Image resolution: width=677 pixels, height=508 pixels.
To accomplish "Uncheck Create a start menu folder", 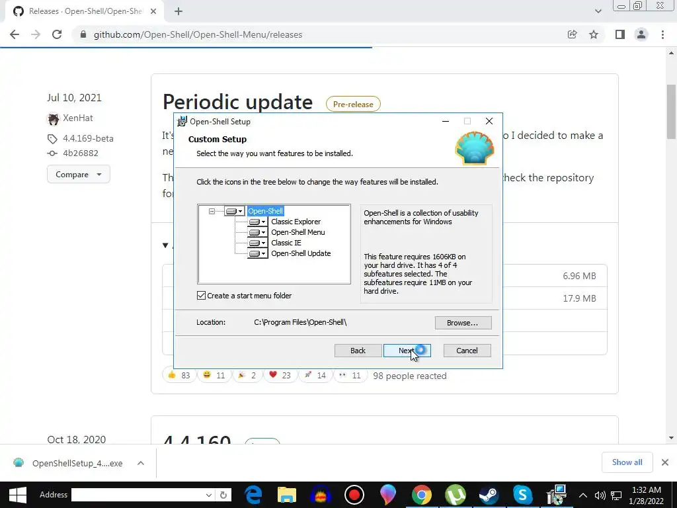I will click(201, 296).
